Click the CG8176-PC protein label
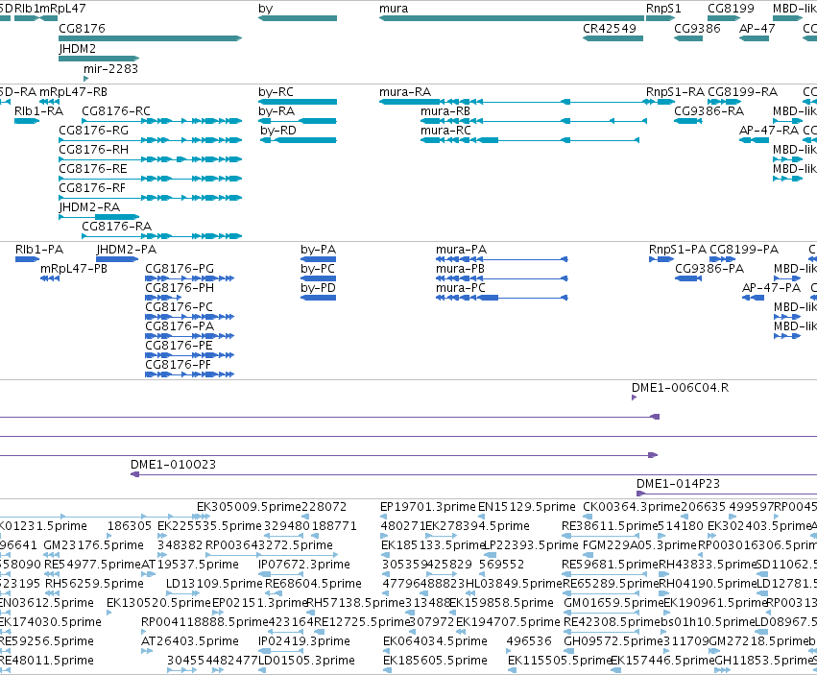This screenshot has width=817, height=675. (x=179, y=307)
